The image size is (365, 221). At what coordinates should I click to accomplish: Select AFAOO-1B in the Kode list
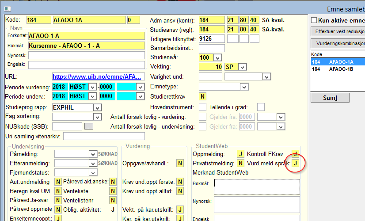(x=341, y=69)
